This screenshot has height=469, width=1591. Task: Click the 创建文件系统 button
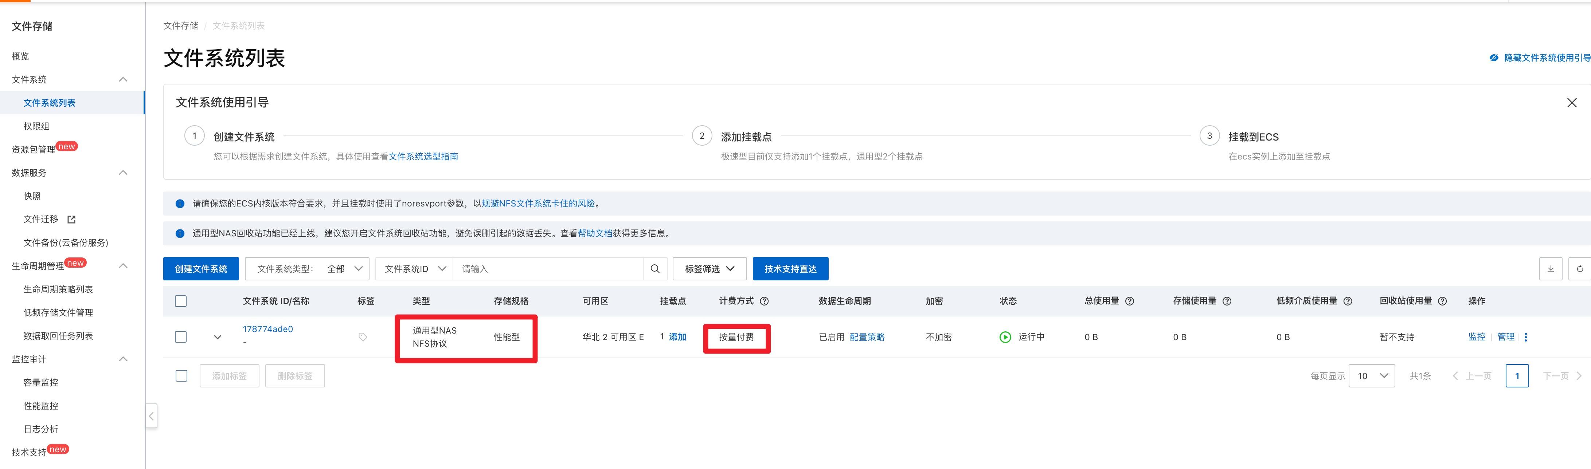201,269
